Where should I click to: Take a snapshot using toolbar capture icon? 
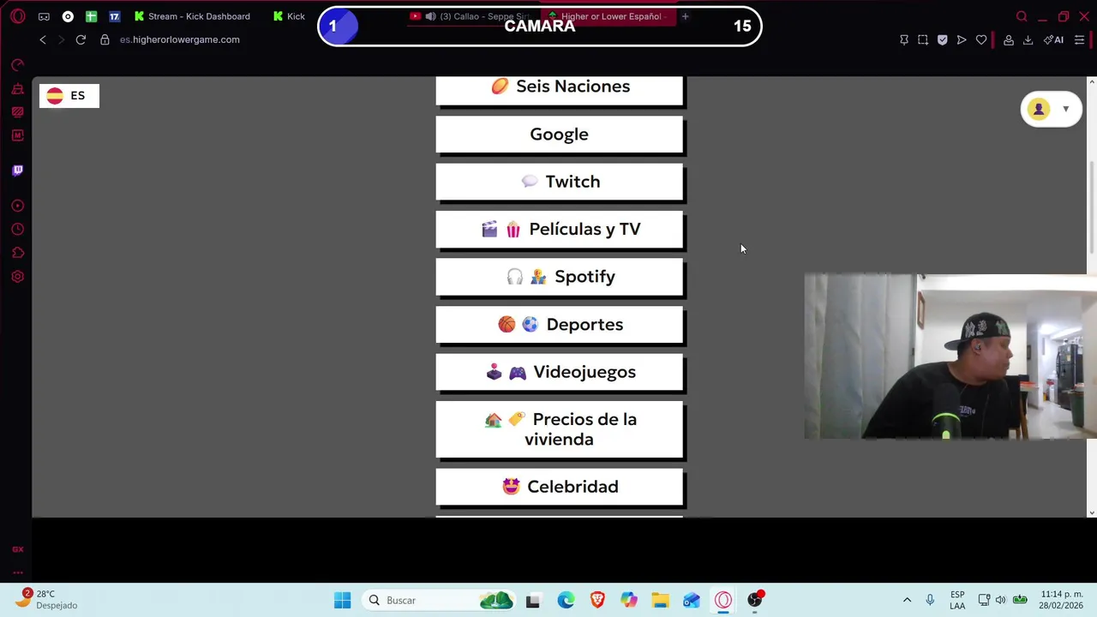tap(923, 39)
